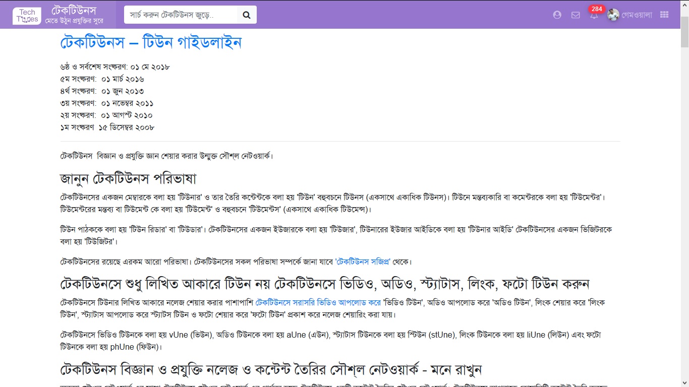The image size is (689, 387).
Task: Click paragraph starting 'টেকটিউনসে ভিডিও টিউনকে বলা হয় vUne'
Action: click(329, 341)
